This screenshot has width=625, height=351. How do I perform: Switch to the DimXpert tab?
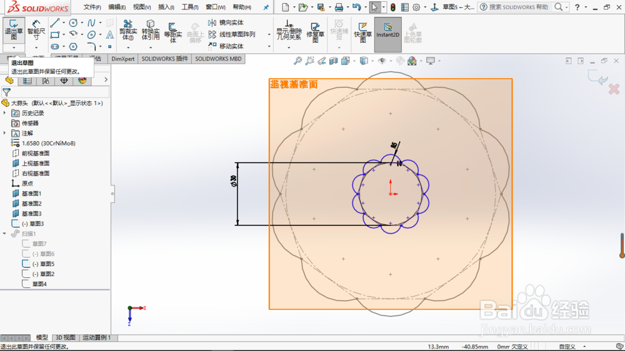(x=123, y=59)
